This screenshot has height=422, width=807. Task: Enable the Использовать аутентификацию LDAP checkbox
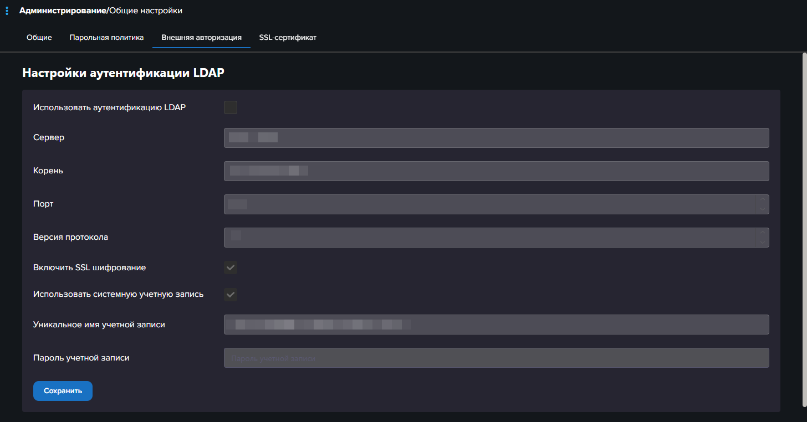[231, 107]
